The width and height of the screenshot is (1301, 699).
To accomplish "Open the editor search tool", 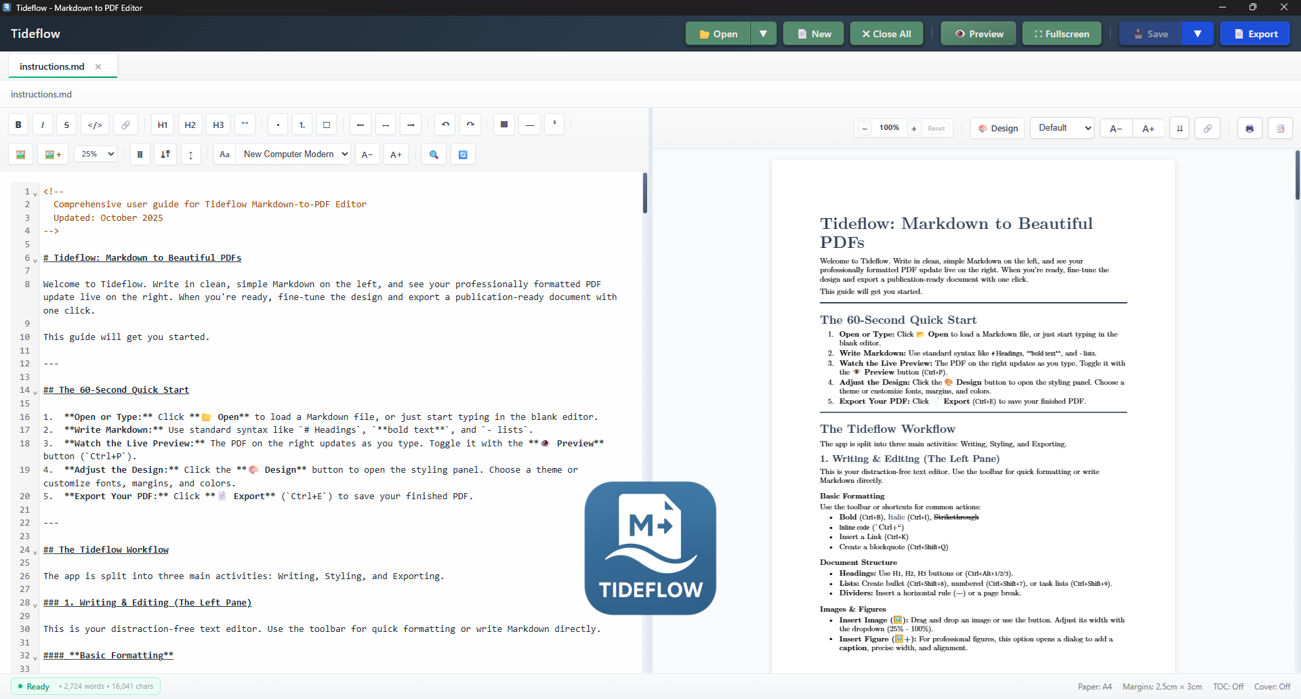I will pos(434,154).
